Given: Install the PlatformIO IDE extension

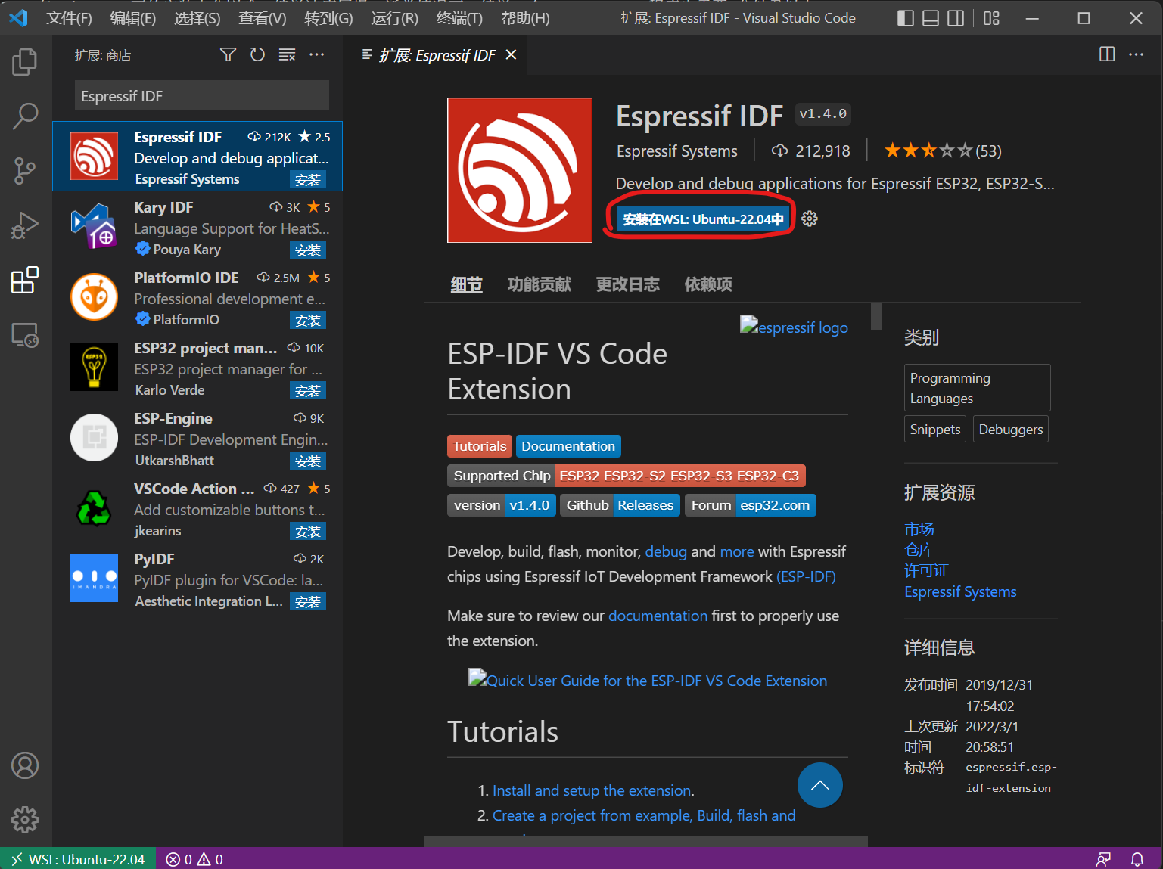Looking at the screenshot, I should pos(308,321).
